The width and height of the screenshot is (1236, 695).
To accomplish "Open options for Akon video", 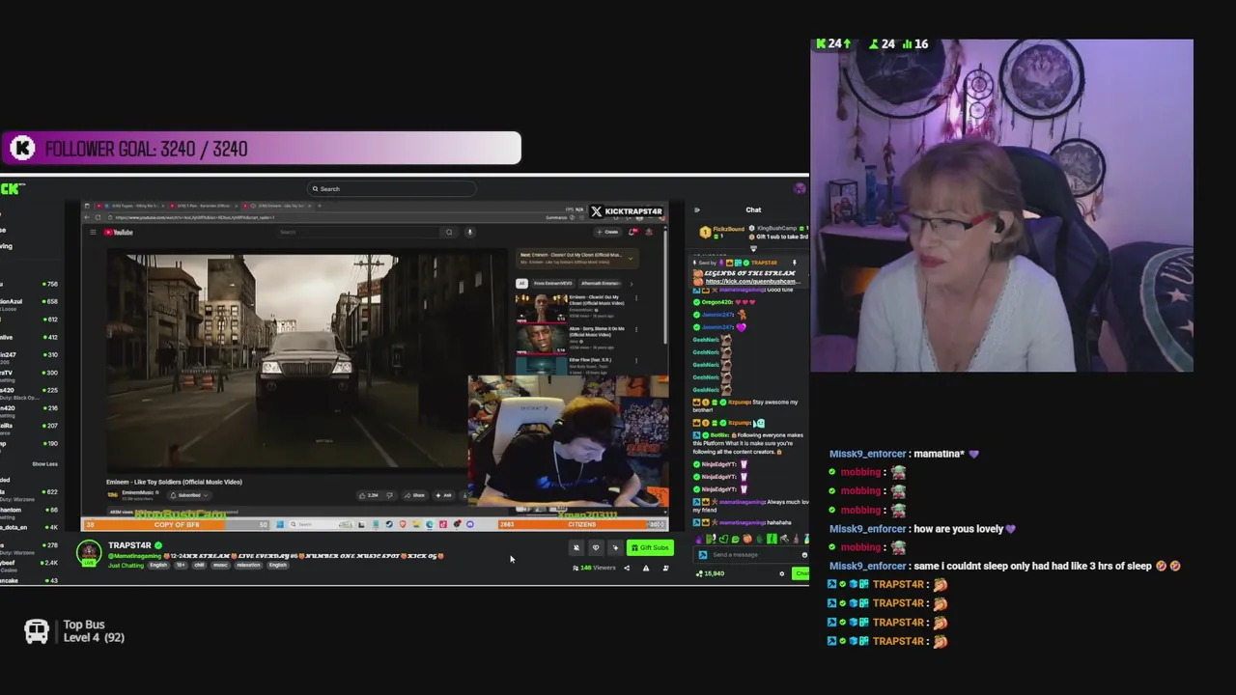I will coord(636,330).
